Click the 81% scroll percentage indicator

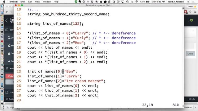[176, 105]
